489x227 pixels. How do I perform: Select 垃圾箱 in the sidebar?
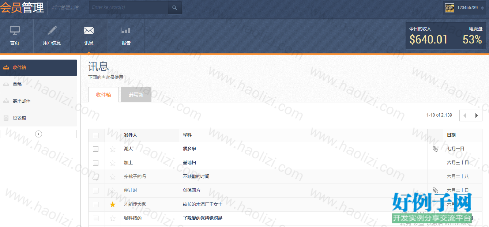(38, 118)
